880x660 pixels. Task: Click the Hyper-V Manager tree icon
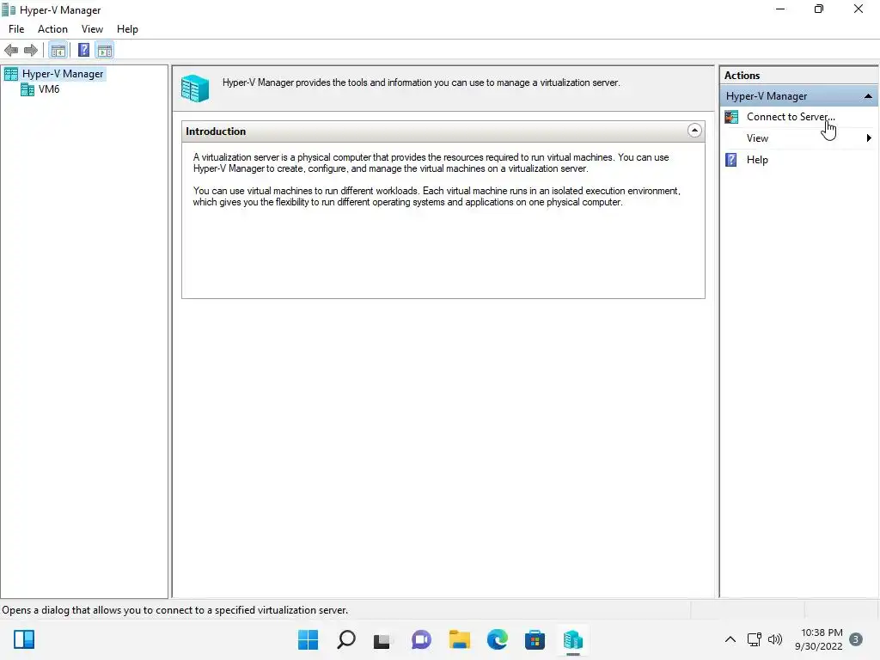[11, 74]
